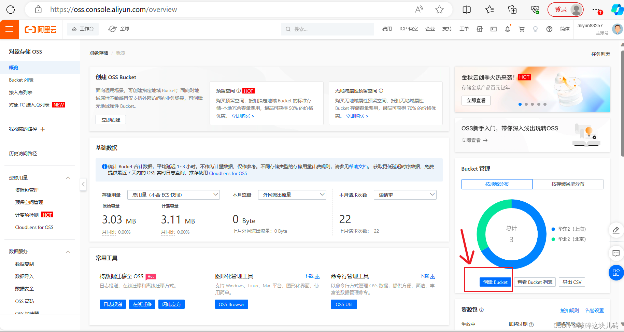The height and width of the screenshot is (332, 624).
Task: Collapse the 资源用量 sidebar section
Action: click(68, 178)
